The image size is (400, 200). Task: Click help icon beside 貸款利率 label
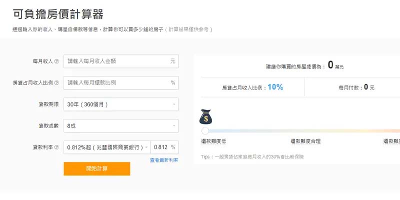(x=56, y=147)
